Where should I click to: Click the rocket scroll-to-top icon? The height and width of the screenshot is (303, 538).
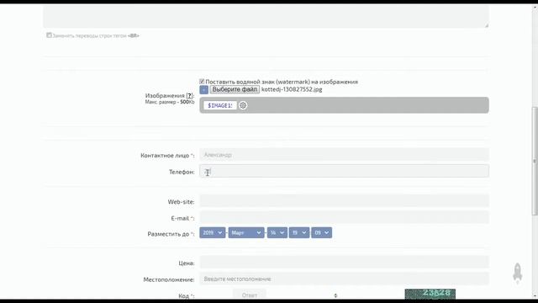(x=518, y=274)
